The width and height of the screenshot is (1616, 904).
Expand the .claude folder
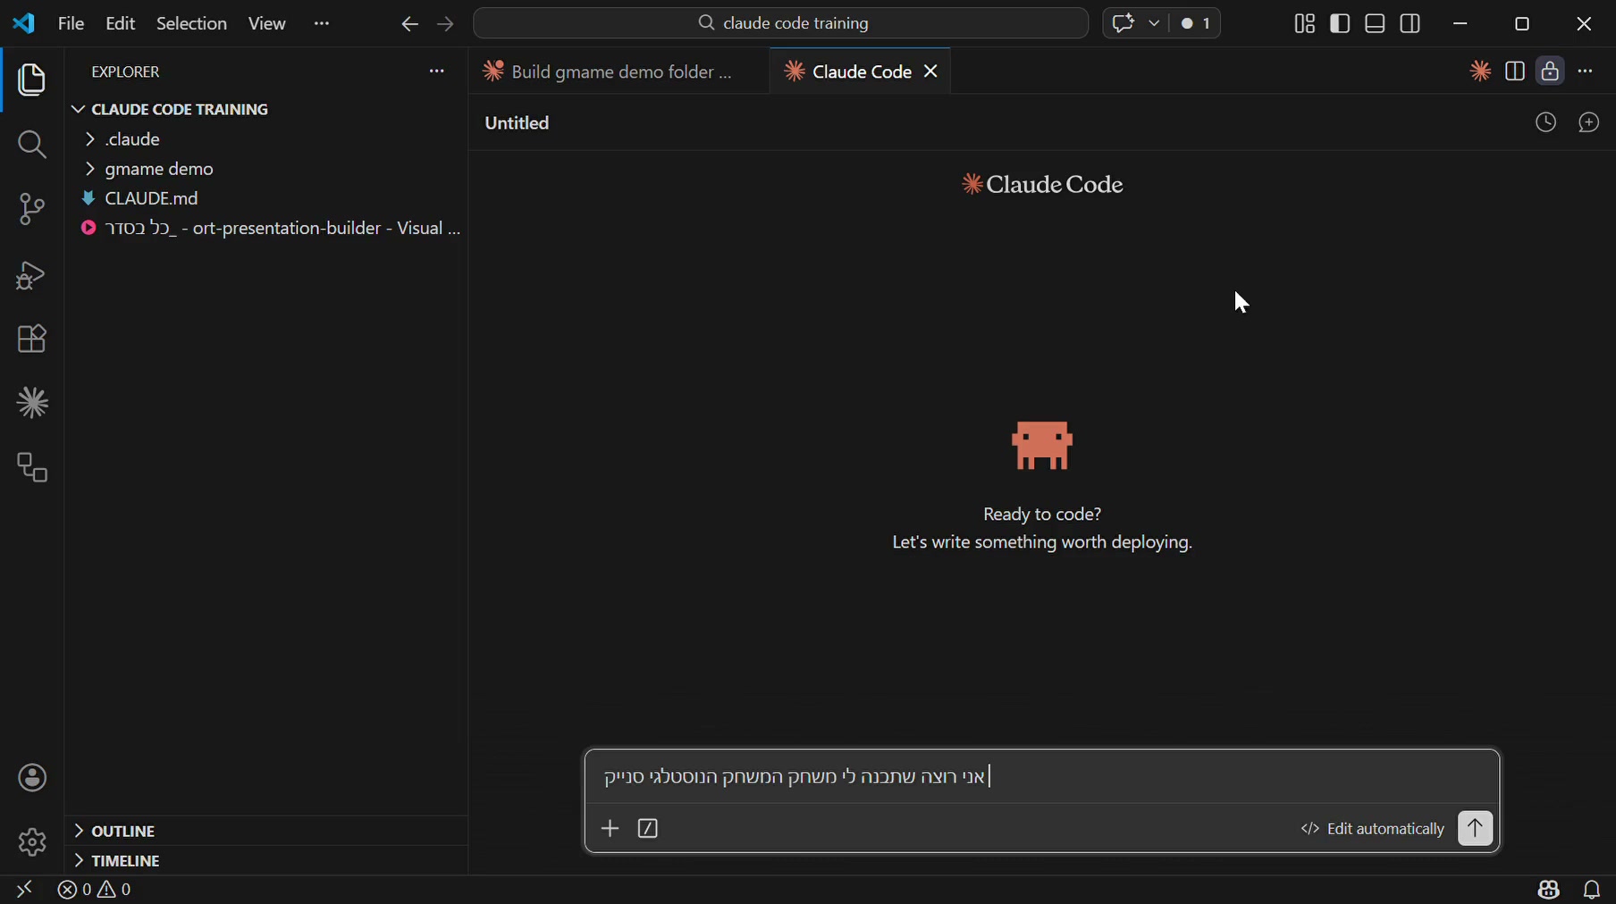click(266, 139)
